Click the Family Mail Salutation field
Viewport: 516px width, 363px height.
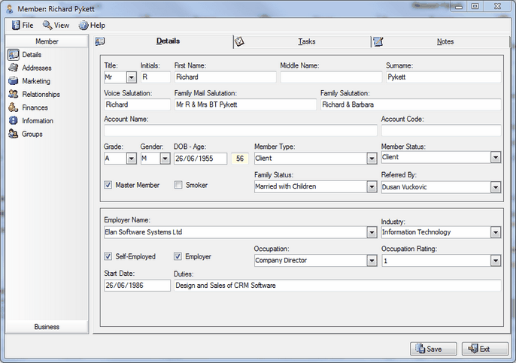245,104
